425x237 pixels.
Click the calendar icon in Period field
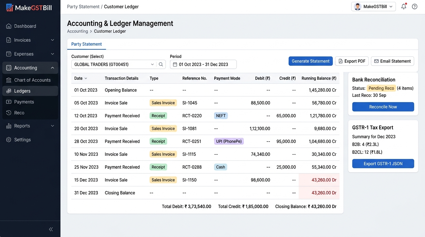pos(175,64)
